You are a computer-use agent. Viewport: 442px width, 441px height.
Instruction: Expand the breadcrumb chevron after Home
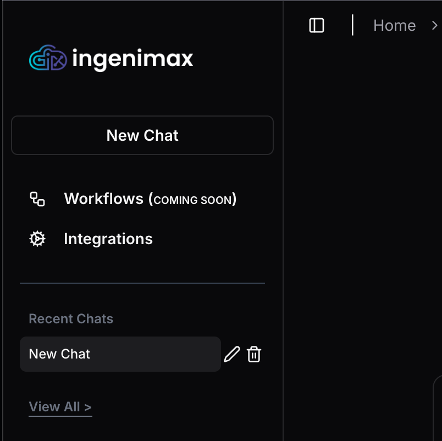tap(435, 25)
